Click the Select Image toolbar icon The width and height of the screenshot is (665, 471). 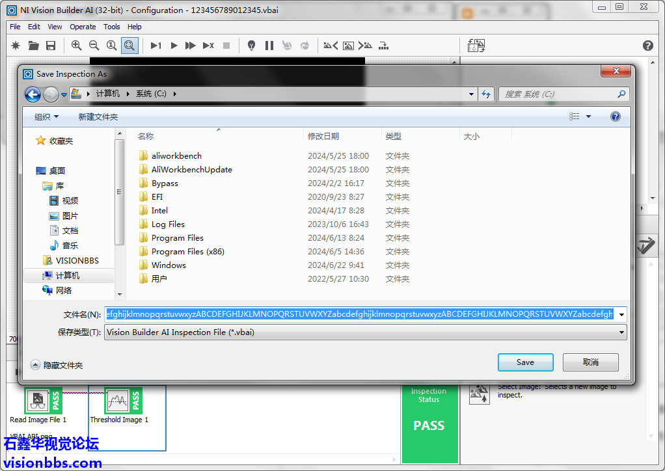(x=348, y=46)
